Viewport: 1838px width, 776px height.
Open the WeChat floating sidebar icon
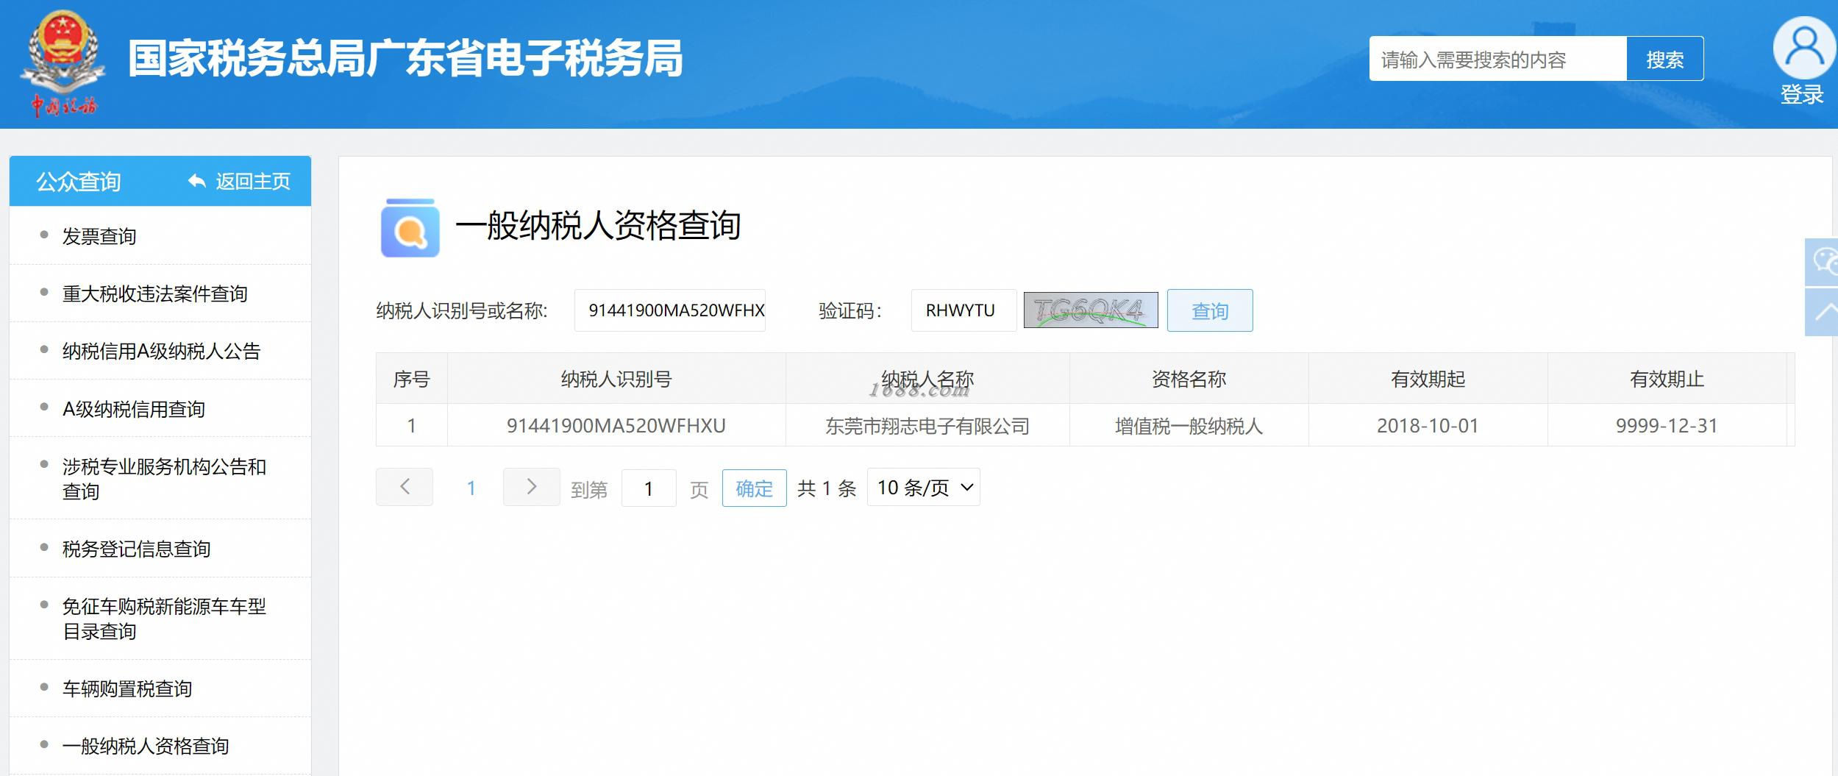[1822, 262]
